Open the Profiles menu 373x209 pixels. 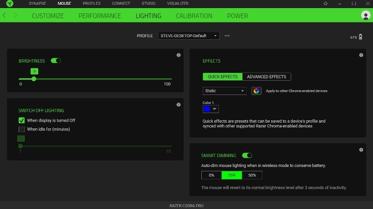[x=92, y=3]
